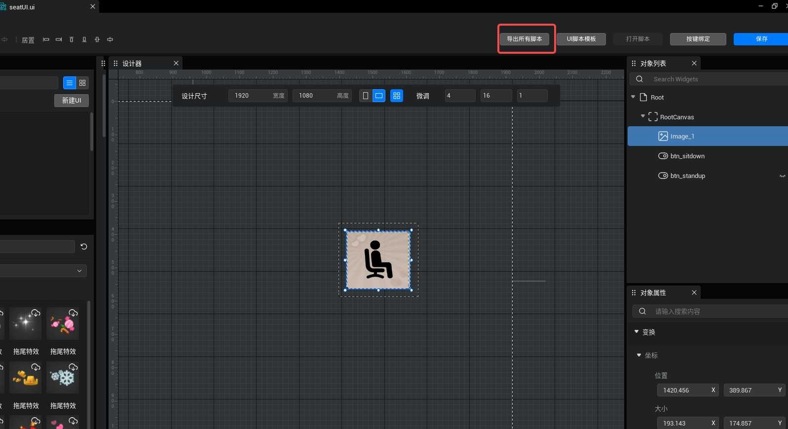788x429 pixels.
Task: Create a new UI with 新建UI
Action: [72, 101]
